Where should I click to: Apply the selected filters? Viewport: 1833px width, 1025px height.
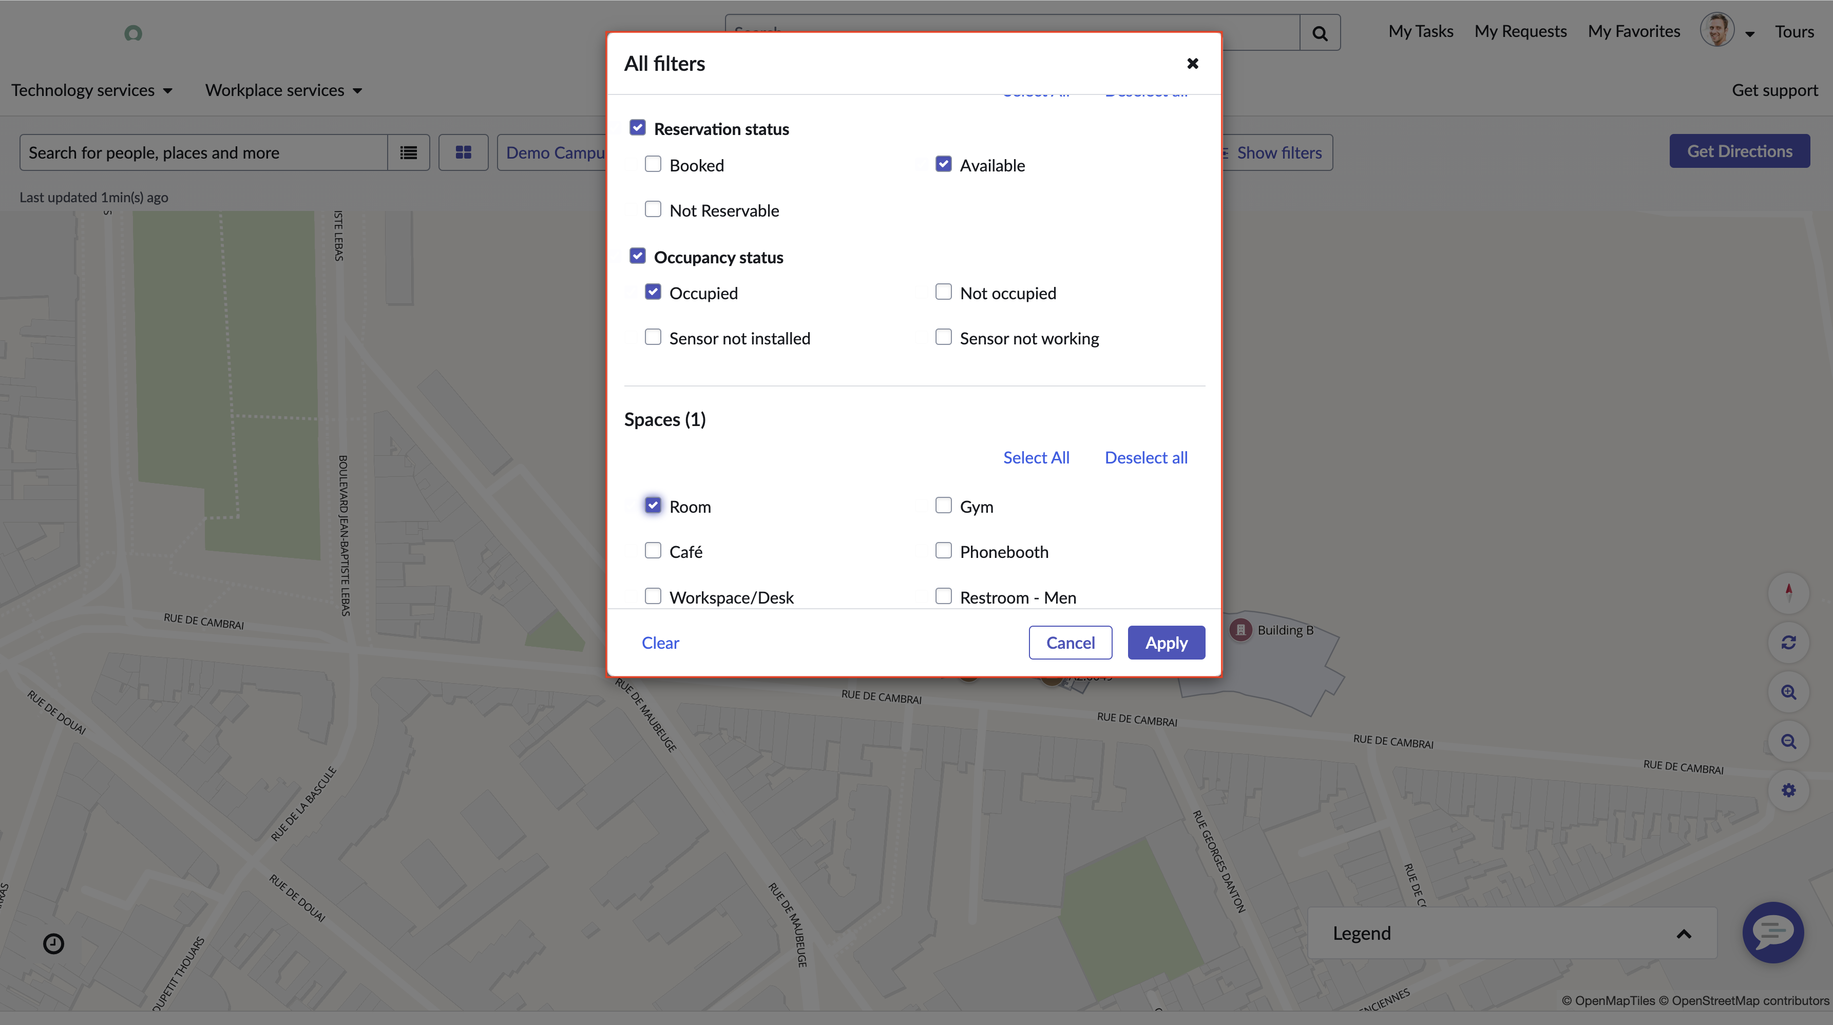click(x=1166, y=642)
